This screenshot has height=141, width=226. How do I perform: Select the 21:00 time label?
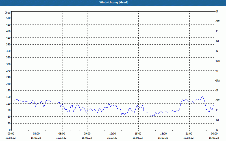[189, 134]
